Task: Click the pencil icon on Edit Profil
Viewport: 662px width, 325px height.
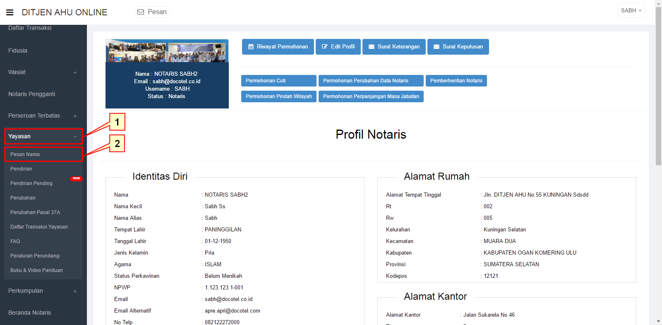Action: click(x=325, y=47)
